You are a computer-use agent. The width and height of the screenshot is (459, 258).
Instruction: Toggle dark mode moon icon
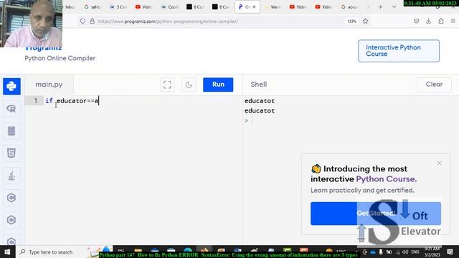[189, 85]
